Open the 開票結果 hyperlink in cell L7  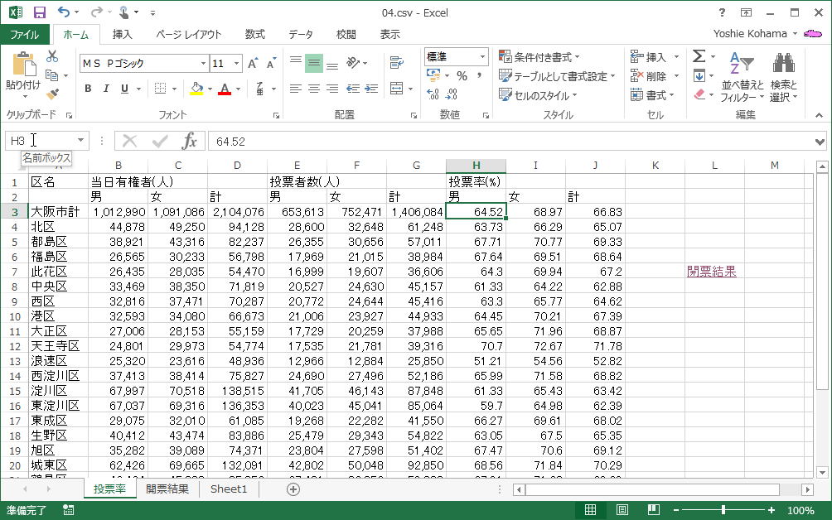(x=712, y=272)
